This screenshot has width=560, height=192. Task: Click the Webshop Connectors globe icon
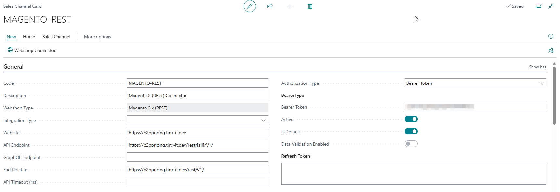[x=10, y=50]
